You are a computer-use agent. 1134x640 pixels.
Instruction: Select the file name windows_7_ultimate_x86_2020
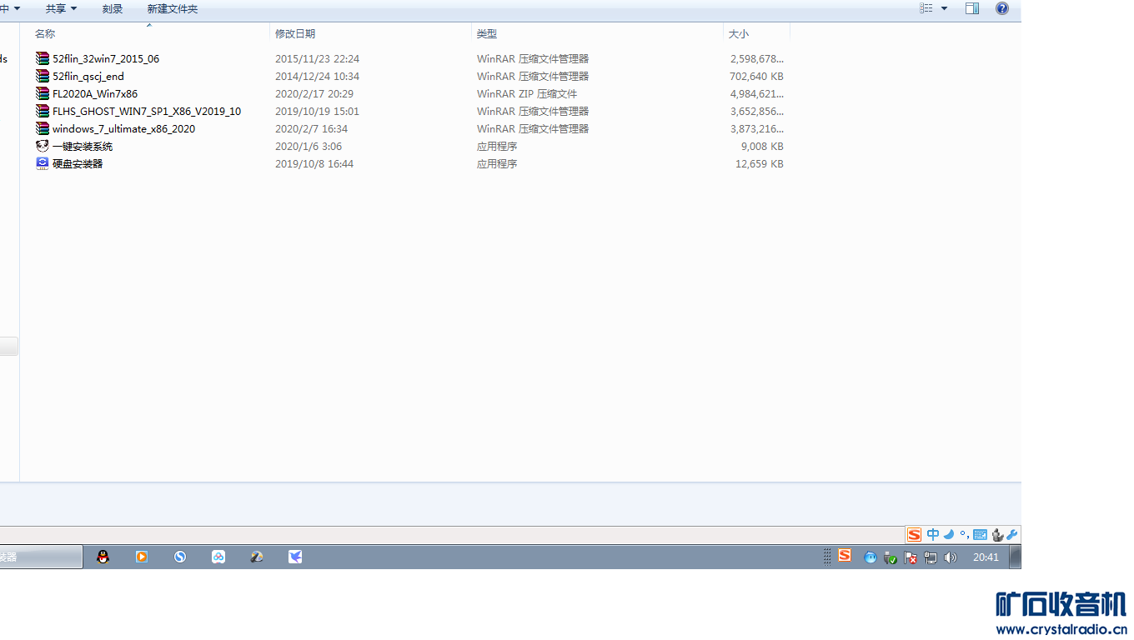pyautogui.click(x=124, y=128)
